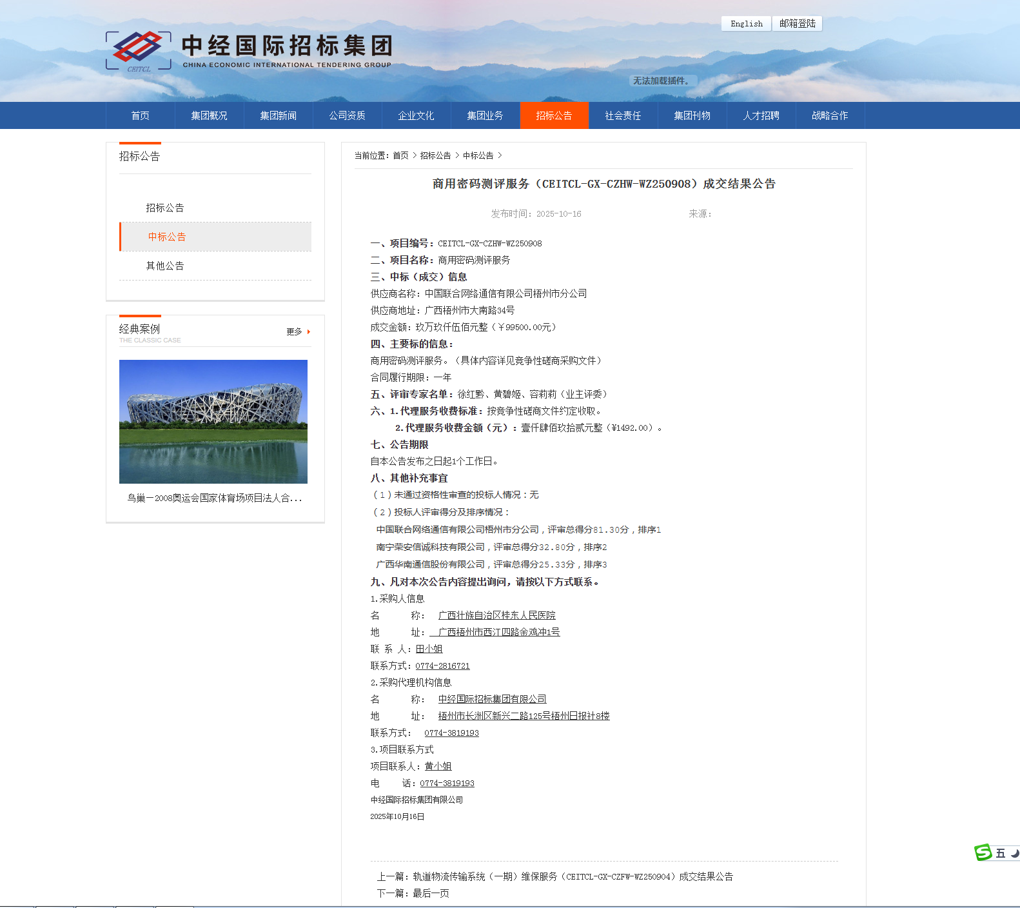Image resolution: width=1020 pixels, height=908 pixels.
Task: Click the 邮箱登陆 button
Action: pyautogui.click(x=797, y=24)
